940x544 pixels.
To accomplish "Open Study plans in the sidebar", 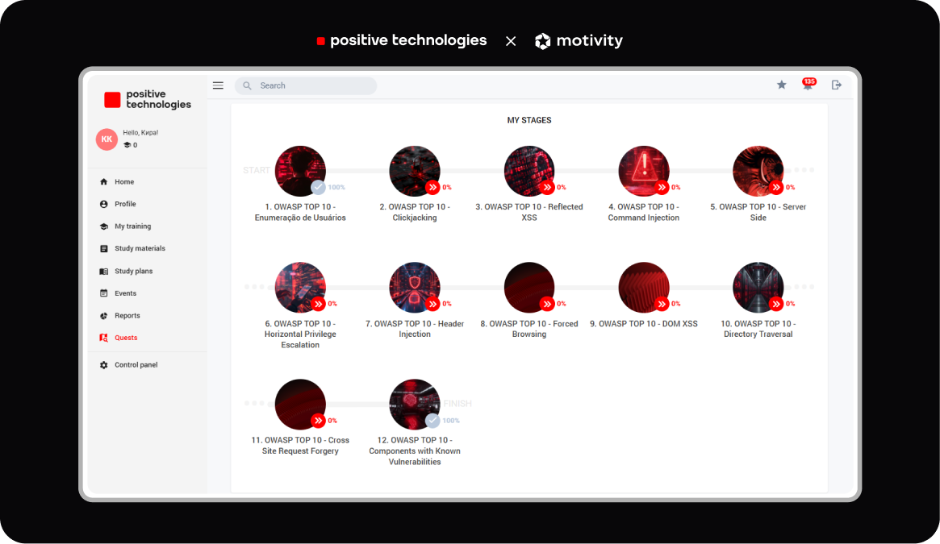I will [x=133, y=272].
